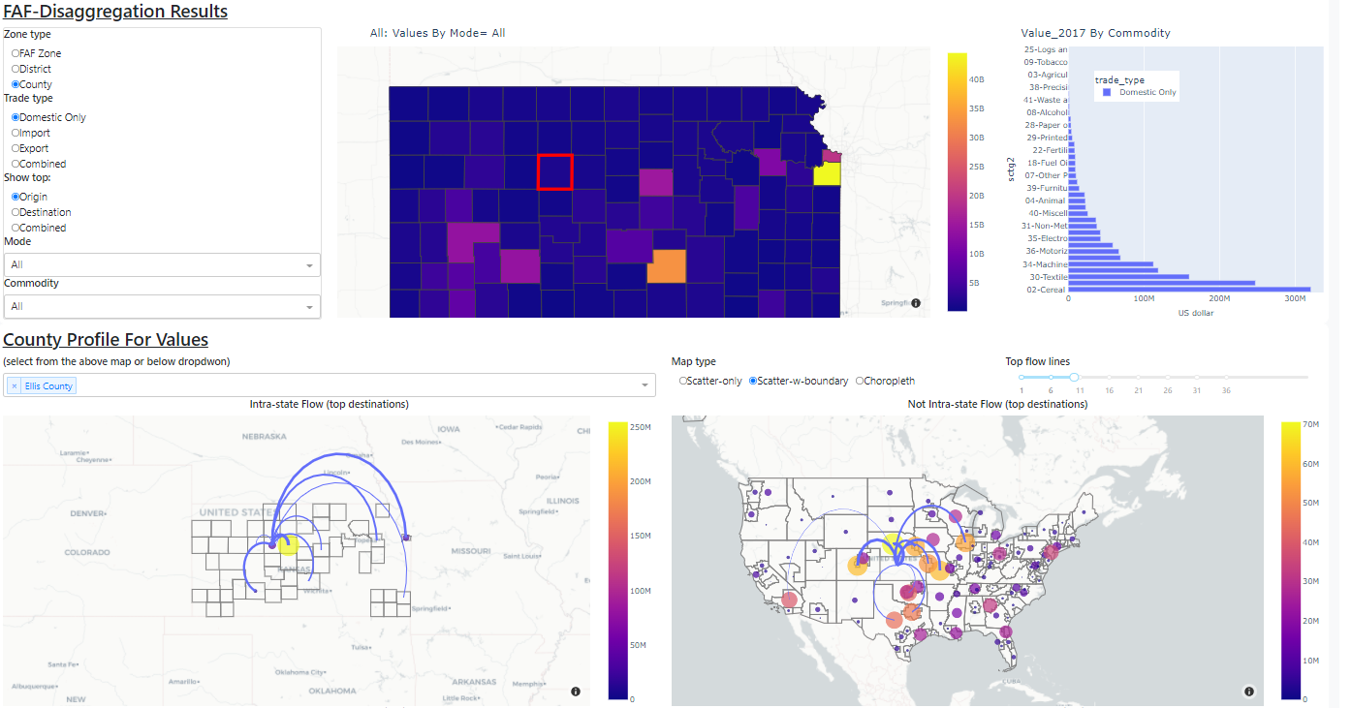
Task: Set top flow lines to 36
Action: point(1226,377)
